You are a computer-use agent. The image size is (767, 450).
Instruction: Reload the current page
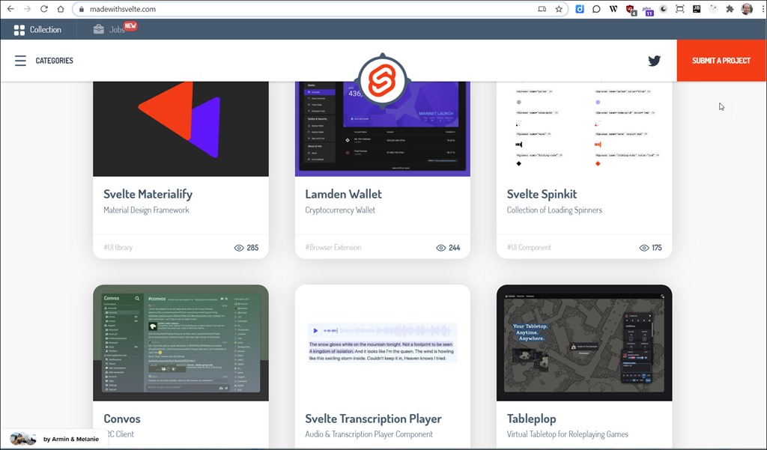tap(43, 9)
